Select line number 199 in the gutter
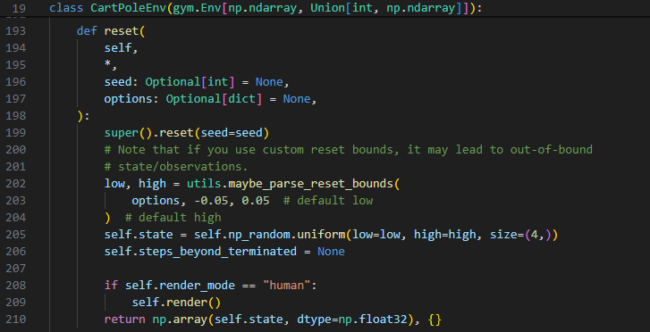 click(16, 133)
